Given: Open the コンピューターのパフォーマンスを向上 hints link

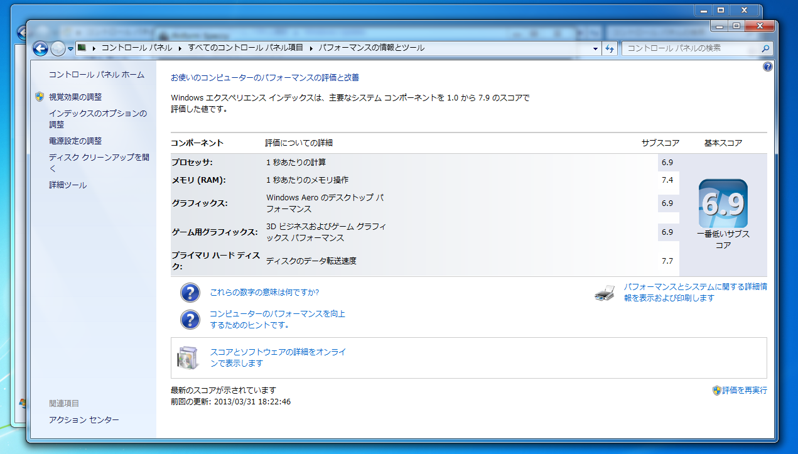Looking at the screenshot, I should [x=278, y=320].
